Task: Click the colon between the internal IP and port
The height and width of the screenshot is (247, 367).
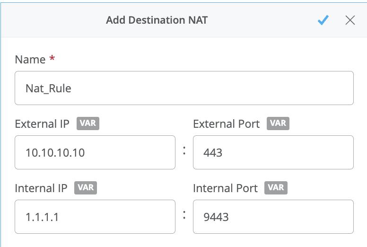Action: [x=184, y=216]
